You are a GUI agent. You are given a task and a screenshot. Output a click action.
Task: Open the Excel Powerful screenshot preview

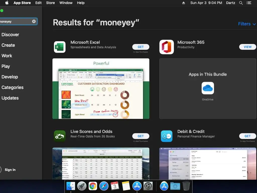pos(101,89)
